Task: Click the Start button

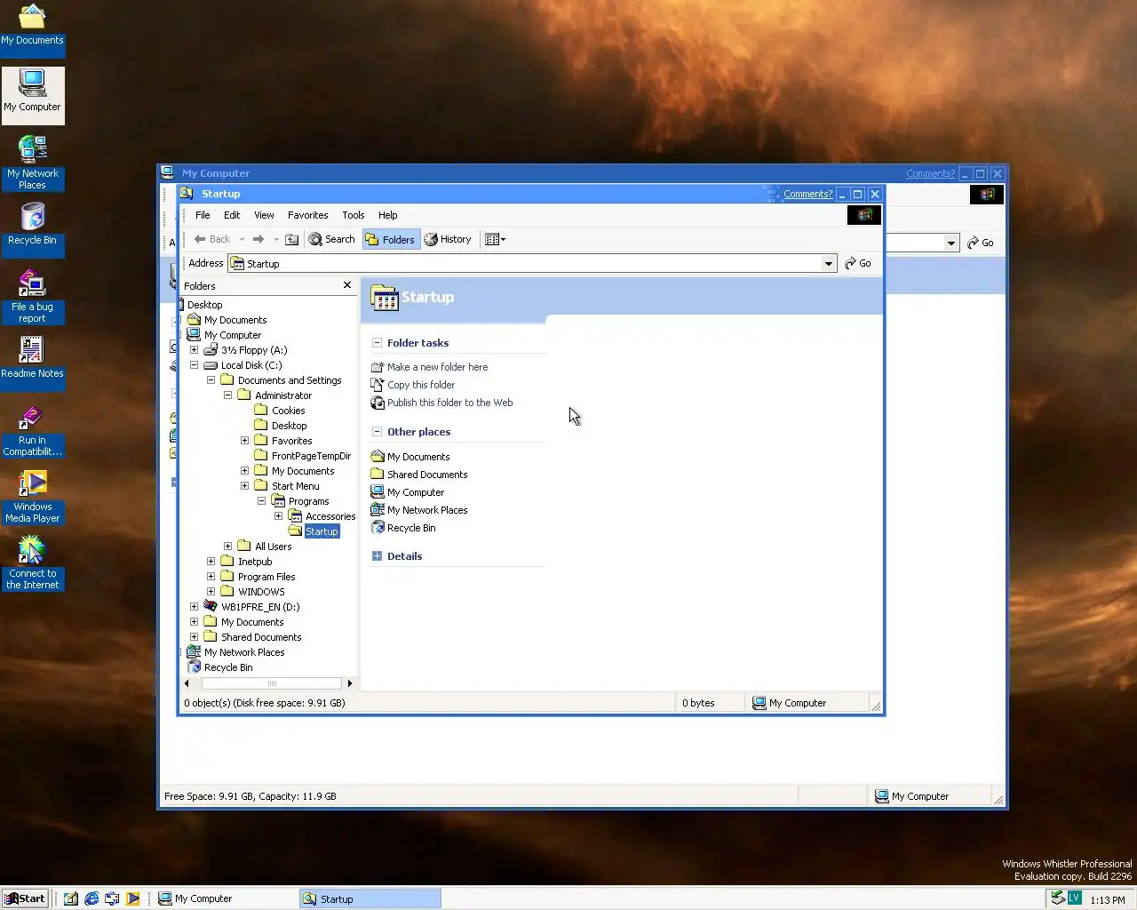Action: pos(24,898)
